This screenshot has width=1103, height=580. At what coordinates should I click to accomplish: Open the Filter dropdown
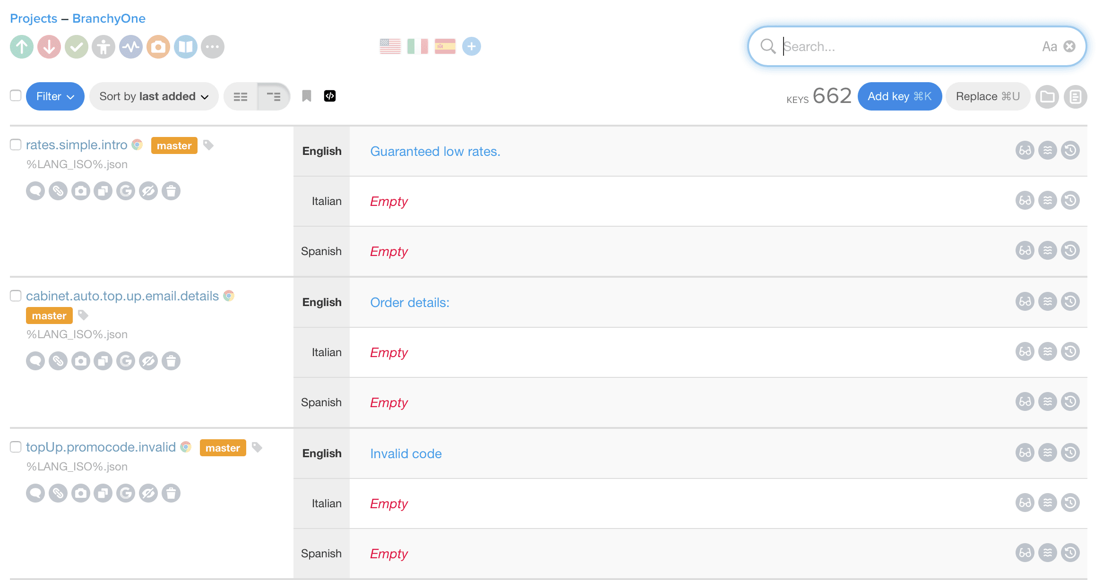(55, 96)
